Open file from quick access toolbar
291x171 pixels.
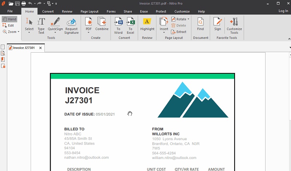(x=11, y=4)
